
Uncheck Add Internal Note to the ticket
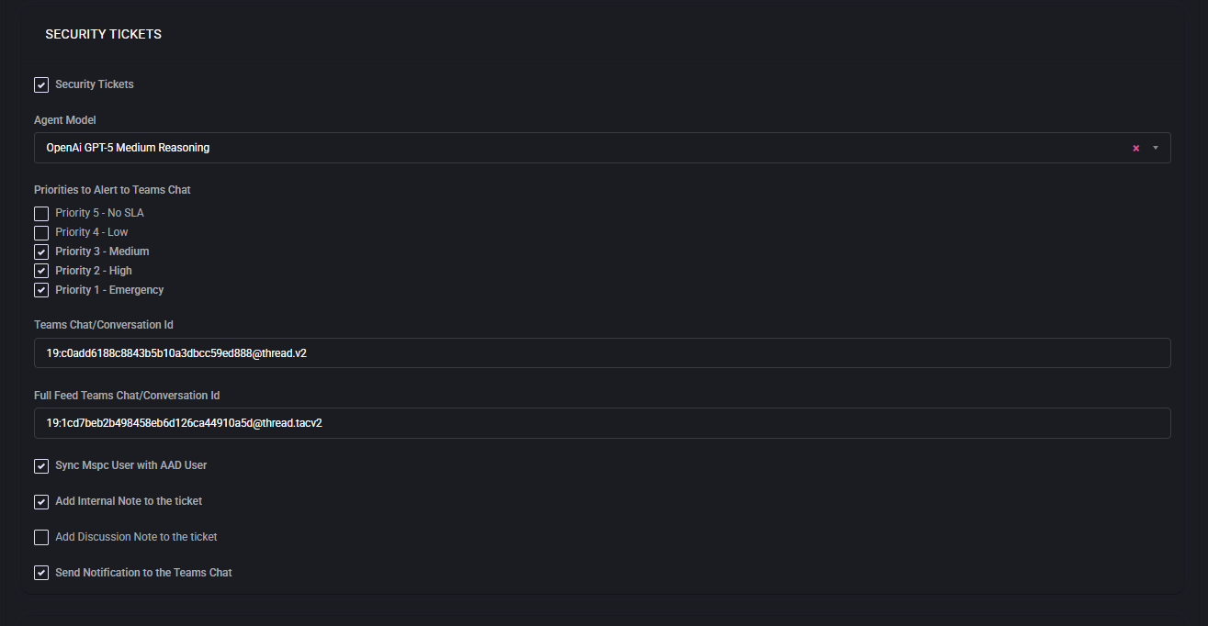[41, 502]
